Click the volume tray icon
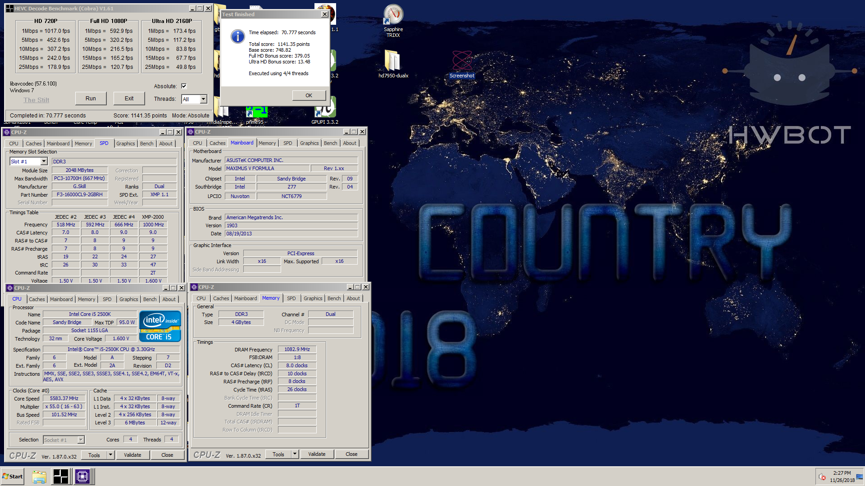The width and height of the screenshot is (865, 486). coord(822,477)
